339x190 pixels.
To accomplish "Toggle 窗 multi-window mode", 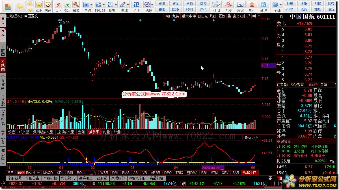I will pos(235,16).
